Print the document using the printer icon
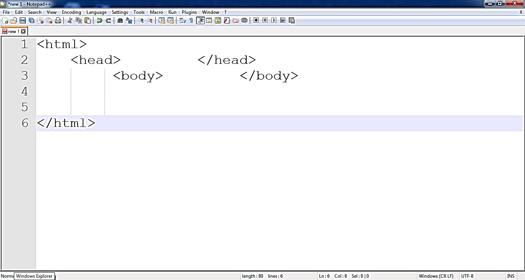Viewport: 525px width, 280px height. 58,20
